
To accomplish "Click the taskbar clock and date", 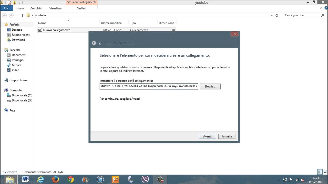I will [x=316, y=180].
